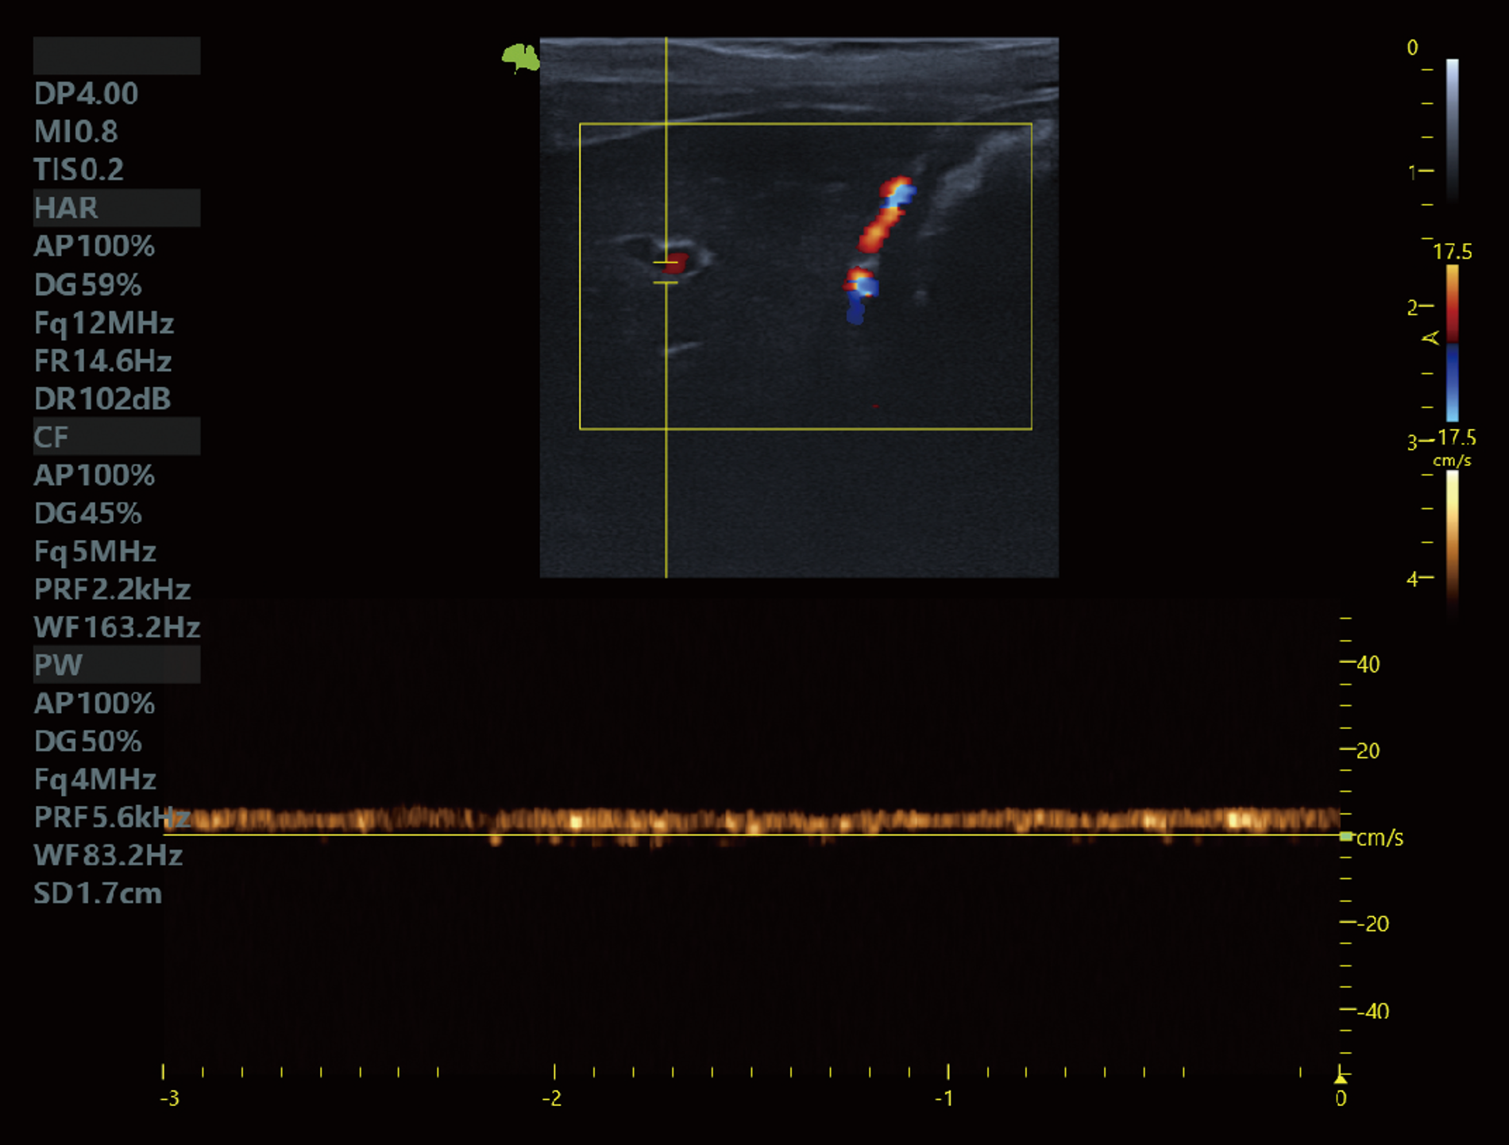
Task: Click the PRF5.6kHz PW value
Action: click(x=112, y=817)
